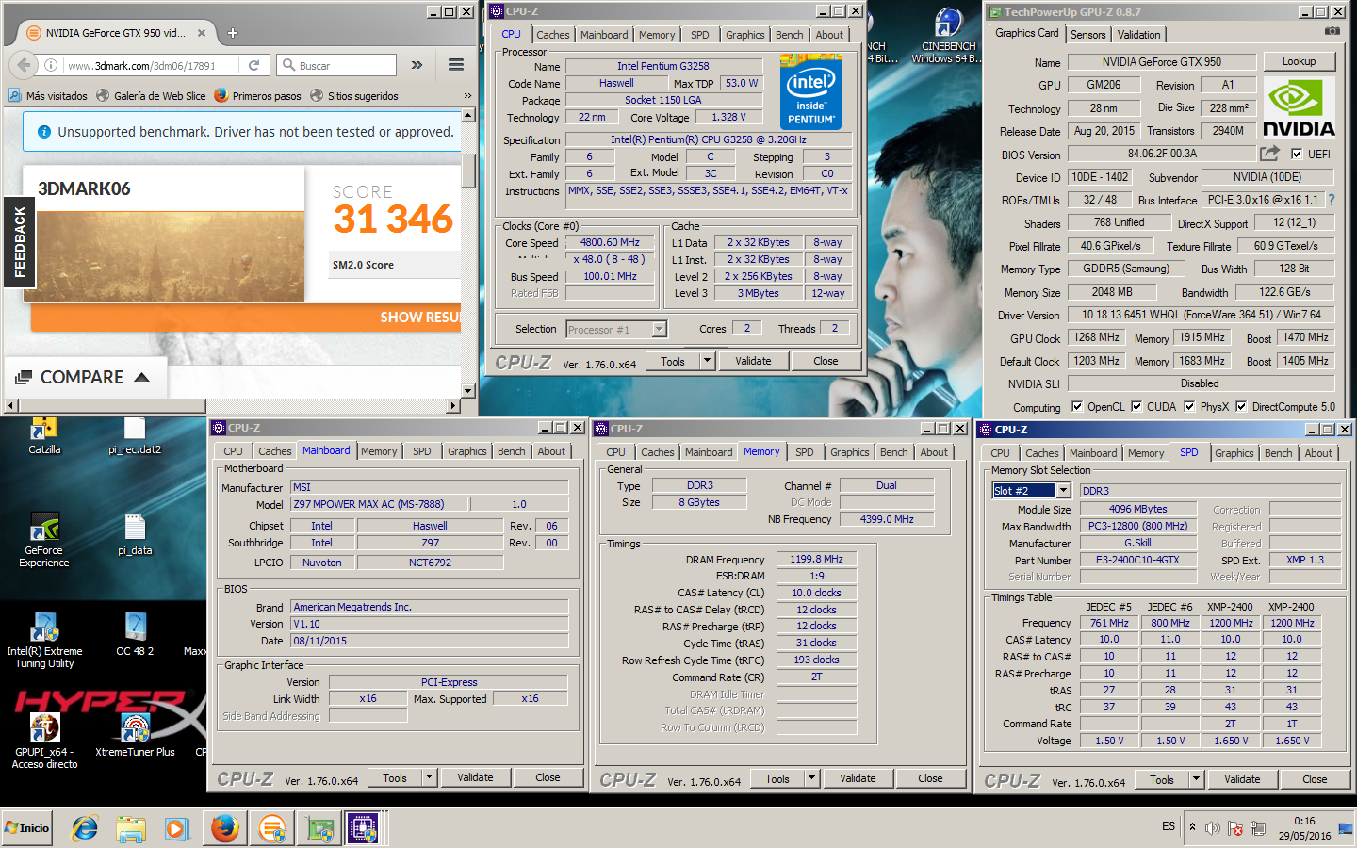The height and width of the screenshot is (848, 1357).
Task: Show hidden system tray icons
Action: pos(1192,827)
